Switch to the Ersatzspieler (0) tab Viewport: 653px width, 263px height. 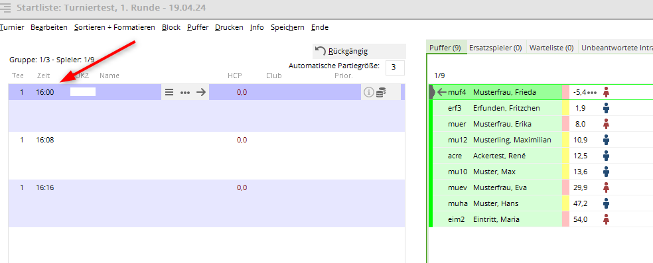pyautogui.click(x=496, y=48)
